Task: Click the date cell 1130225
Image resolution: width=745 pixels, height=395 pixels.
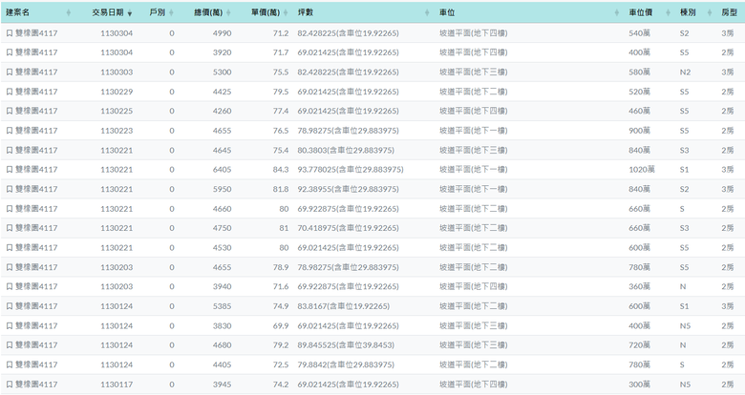Action: (x=117, y=111)
